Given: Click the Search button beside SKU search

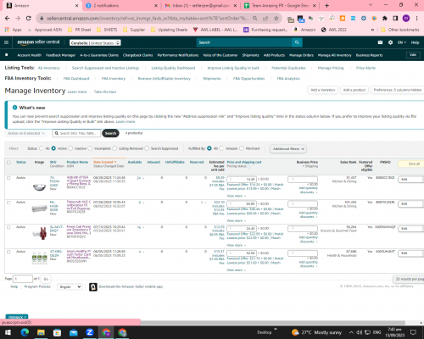Looking at the screenshot, I should 110,133.
